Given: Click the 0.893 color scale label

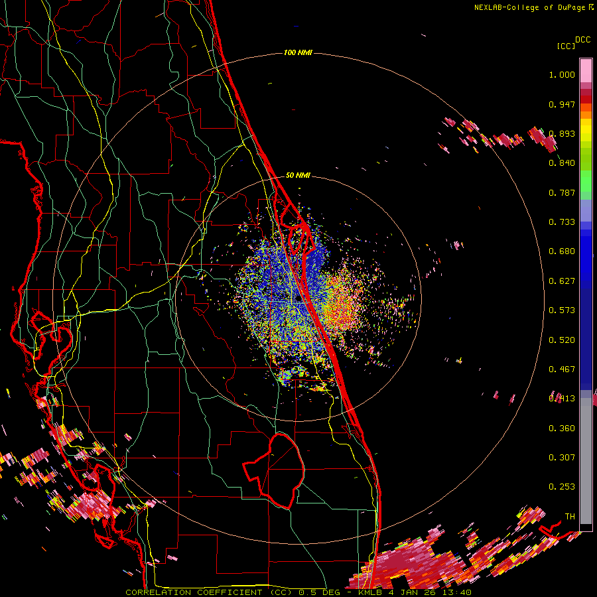Looking at the screenshot, I should [562, 133].
